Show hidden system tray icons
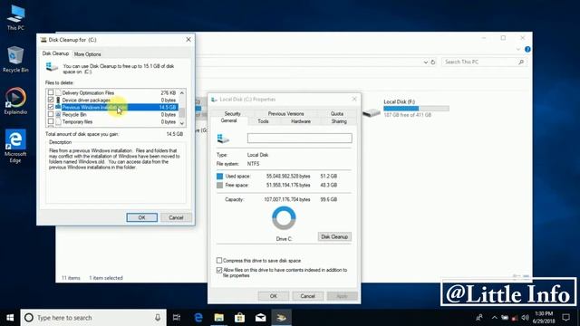The image size is (580, 326). click(495, 318)
